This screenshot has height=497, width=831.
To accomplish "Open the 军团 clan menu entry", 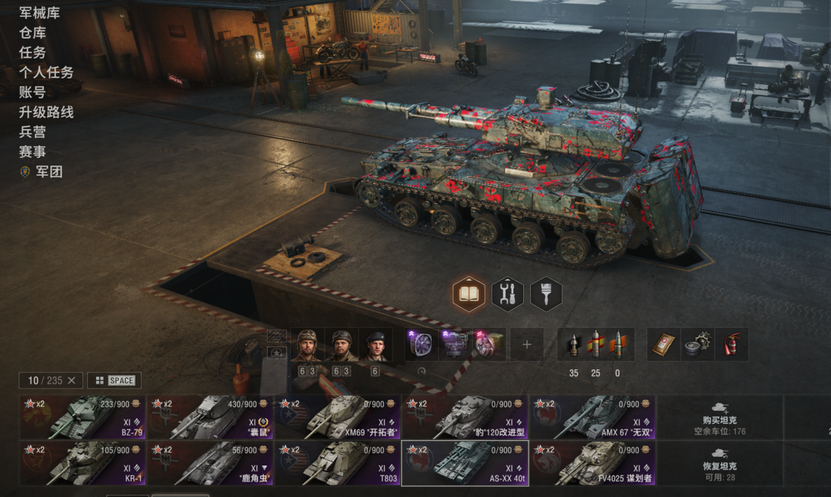I will point(48,172).
